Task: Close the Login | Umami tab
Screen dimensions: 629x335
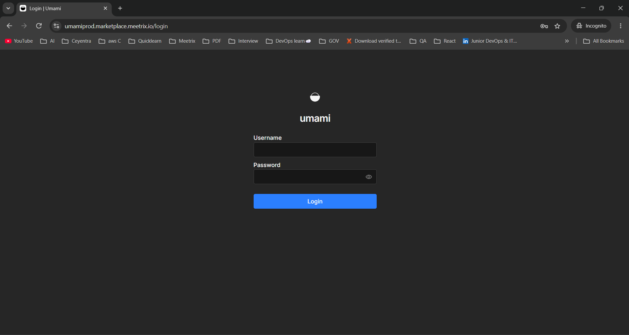Action: coord(105,8)
